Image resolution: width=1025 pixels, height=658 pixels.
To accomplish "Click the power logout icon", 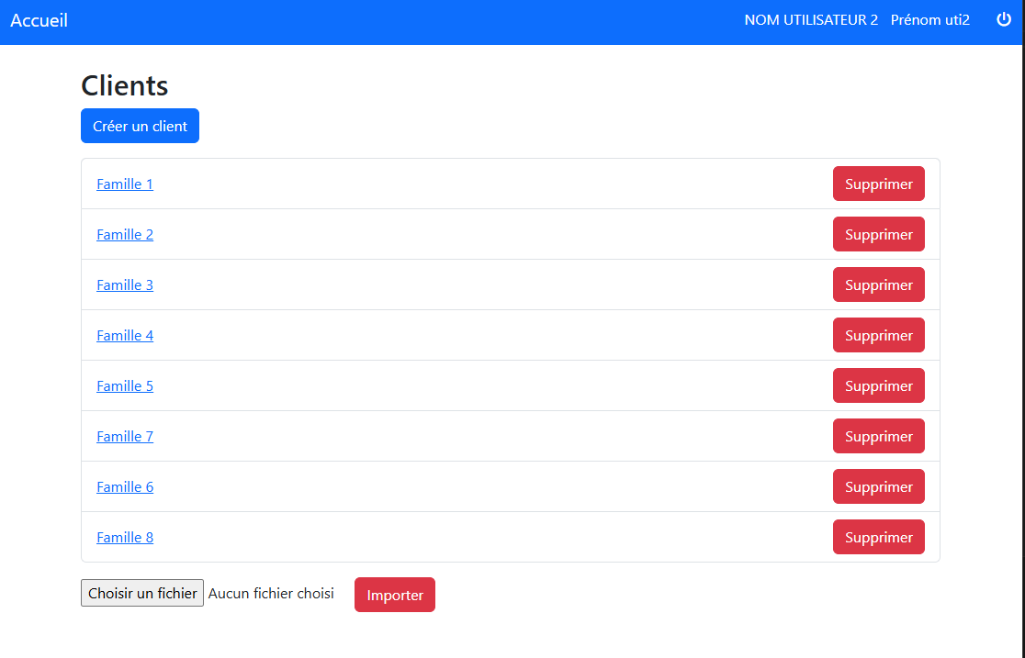I will [1004, 20].
